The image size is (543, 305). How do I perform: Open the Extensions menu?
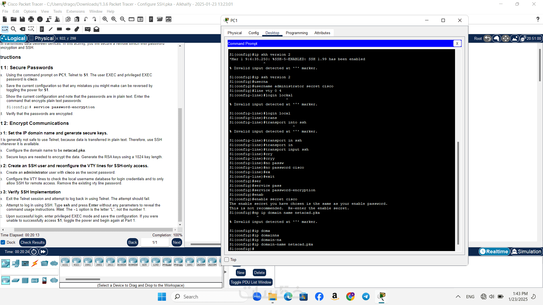pos(75,11)
